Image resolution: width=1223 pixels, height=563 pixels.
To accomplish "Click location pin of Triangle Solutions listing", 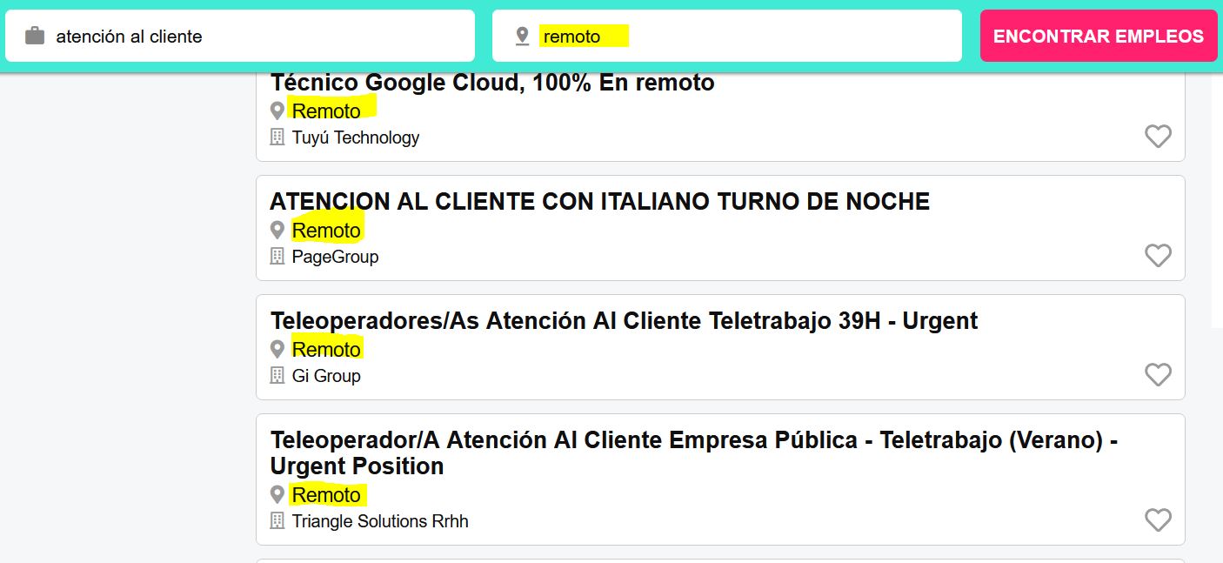I will [x=277, y=494].
